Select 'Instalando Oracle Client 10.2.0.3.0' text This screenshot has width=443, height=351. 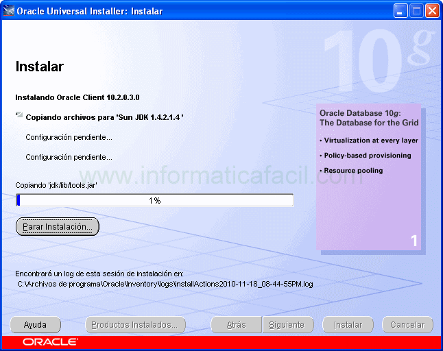(77, 97)
